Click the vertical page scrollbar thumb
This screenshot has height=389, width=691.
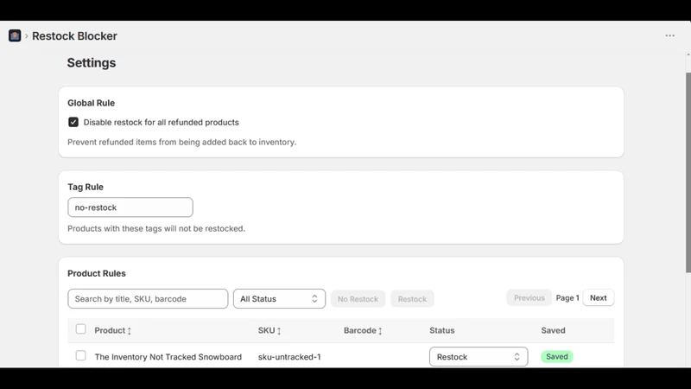tap(688, 172)
